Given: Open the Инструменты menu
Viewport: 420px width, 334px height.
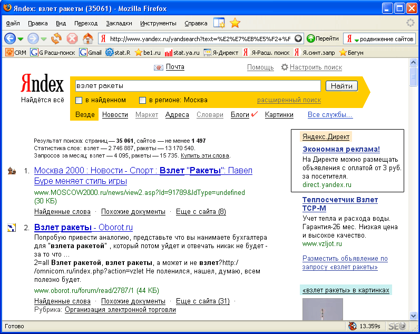Looking at the screenshot, I should [x=158, y=23].
